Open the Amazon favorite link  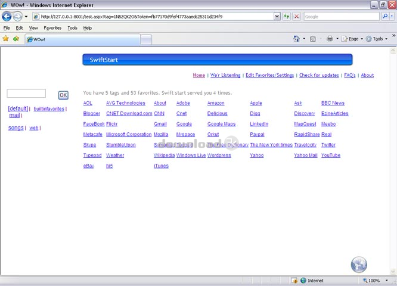click(216, 103)
